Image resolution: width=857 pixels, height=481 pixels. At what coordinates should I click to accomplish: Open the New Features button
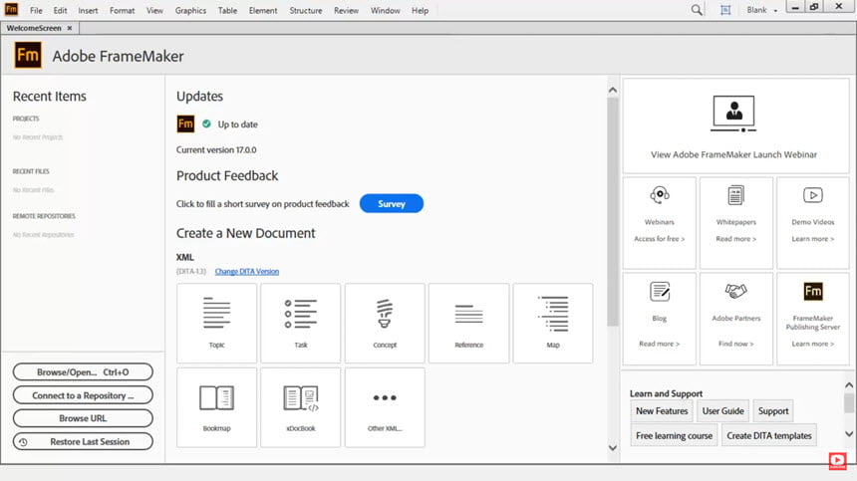coord(662,411)
